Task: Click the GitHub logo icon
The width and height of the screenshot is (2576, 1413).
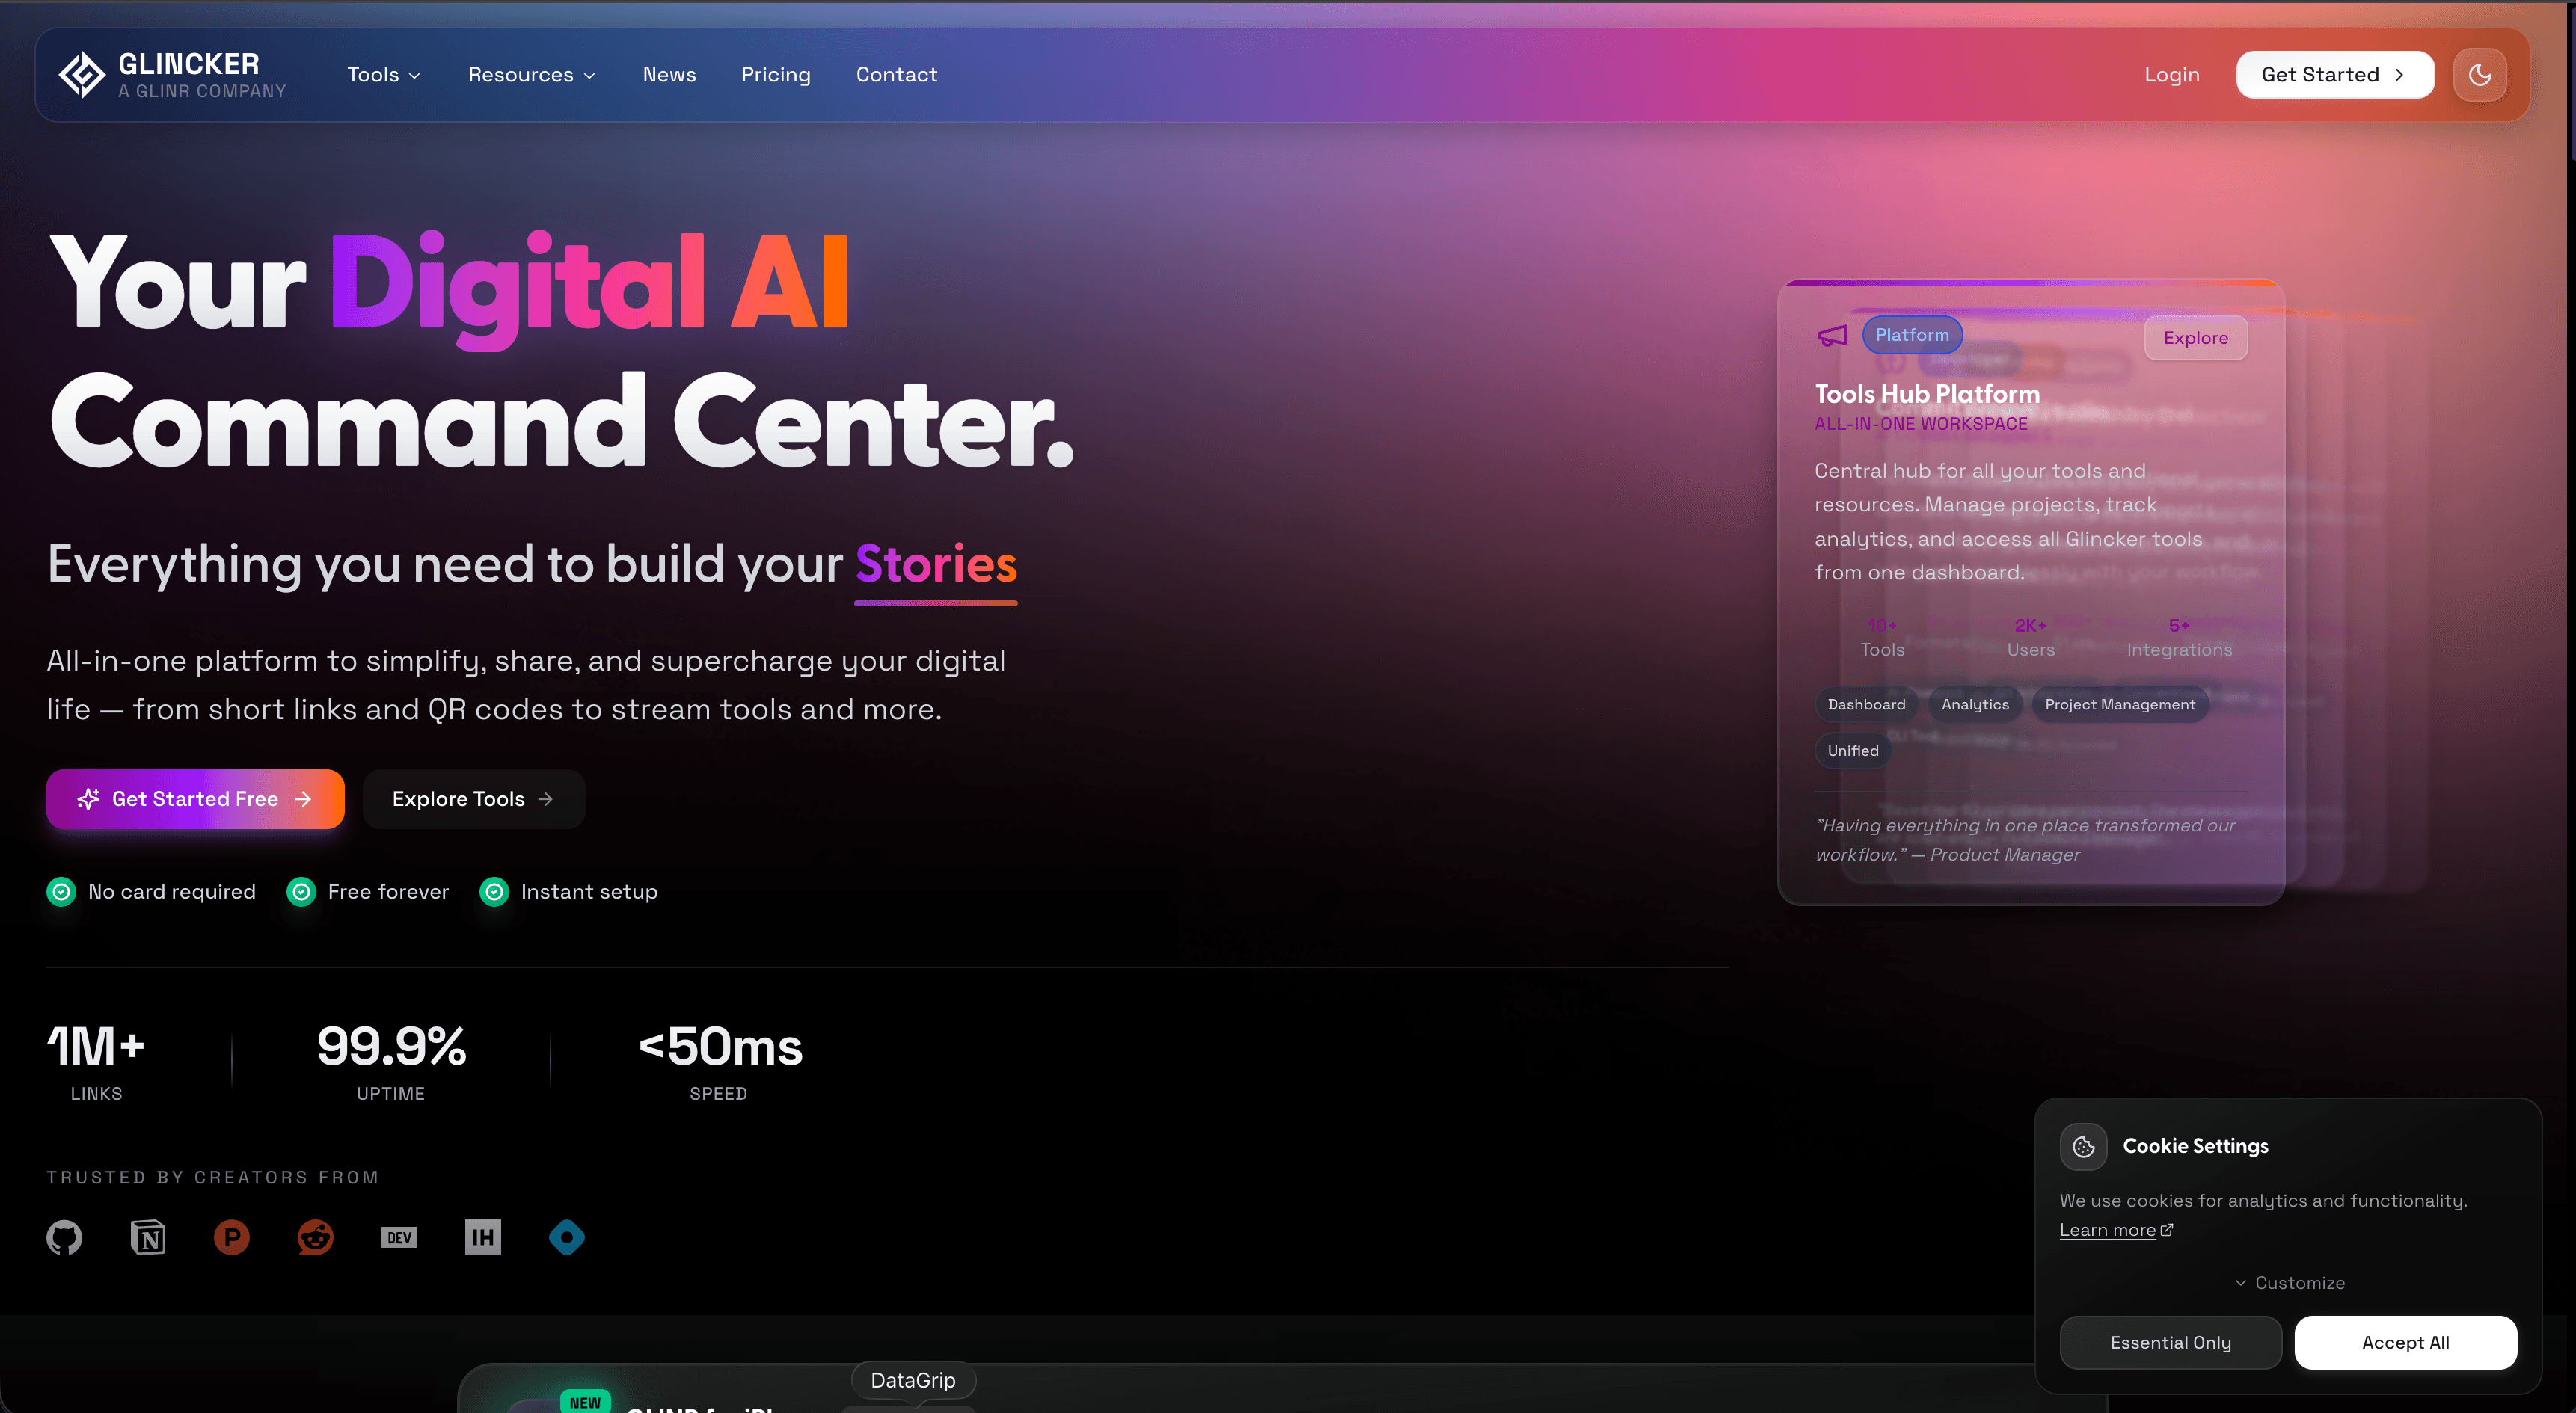Action: (64, 1237)
